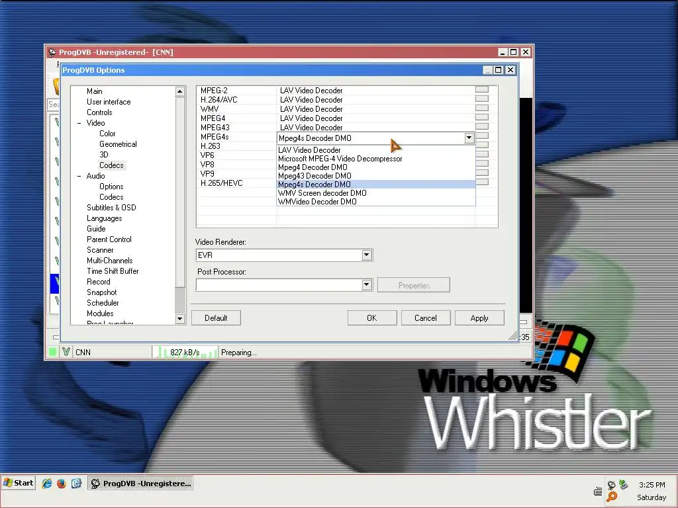Click the green square status indicator

coord(53,352)
